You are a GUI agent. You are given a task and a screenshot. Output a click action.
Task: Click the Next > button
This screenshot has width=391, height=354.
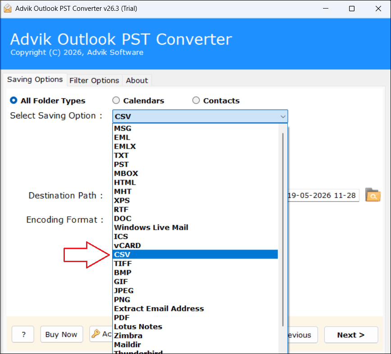coord(351,335)
